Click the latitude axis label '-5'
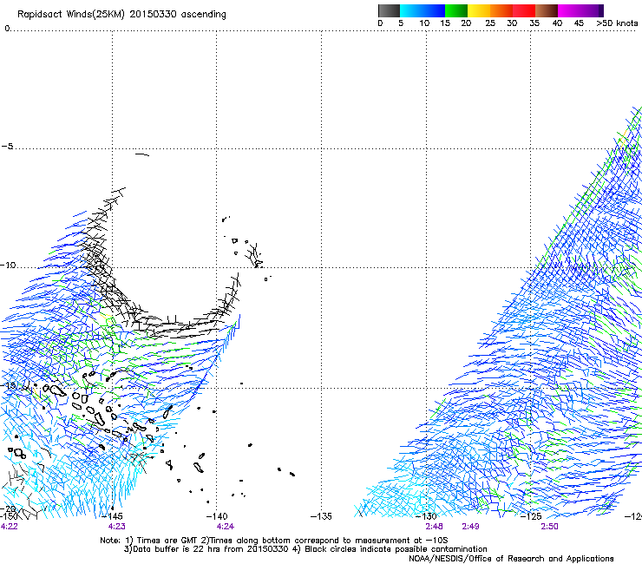 7,147
